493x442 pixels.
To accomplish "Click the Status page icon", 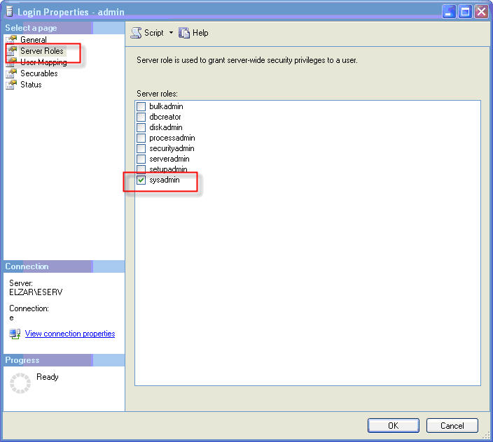I will (11, 85).
